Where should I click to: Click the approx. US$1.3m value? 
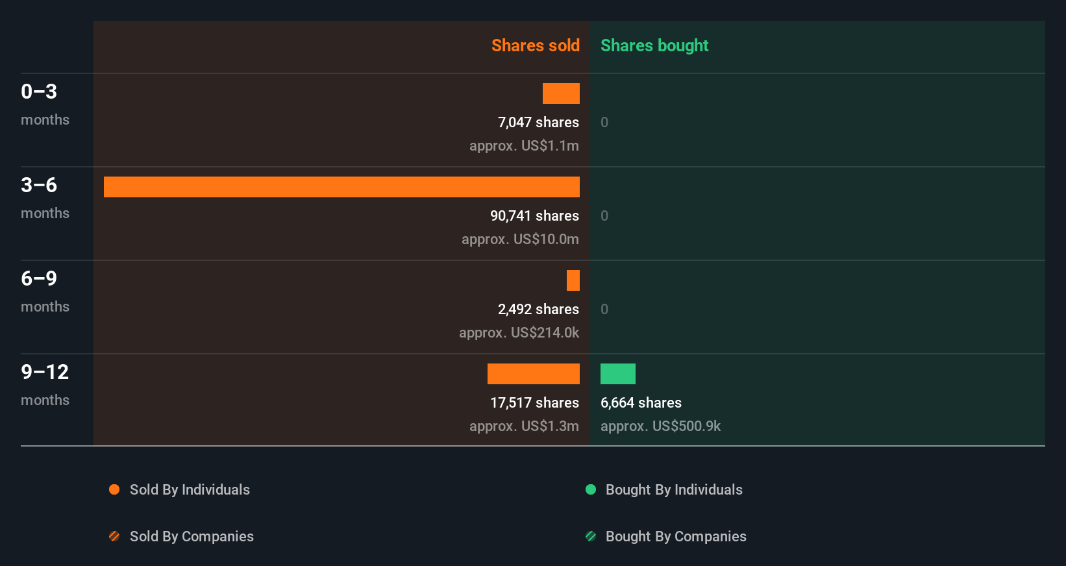tap(524, 426)
